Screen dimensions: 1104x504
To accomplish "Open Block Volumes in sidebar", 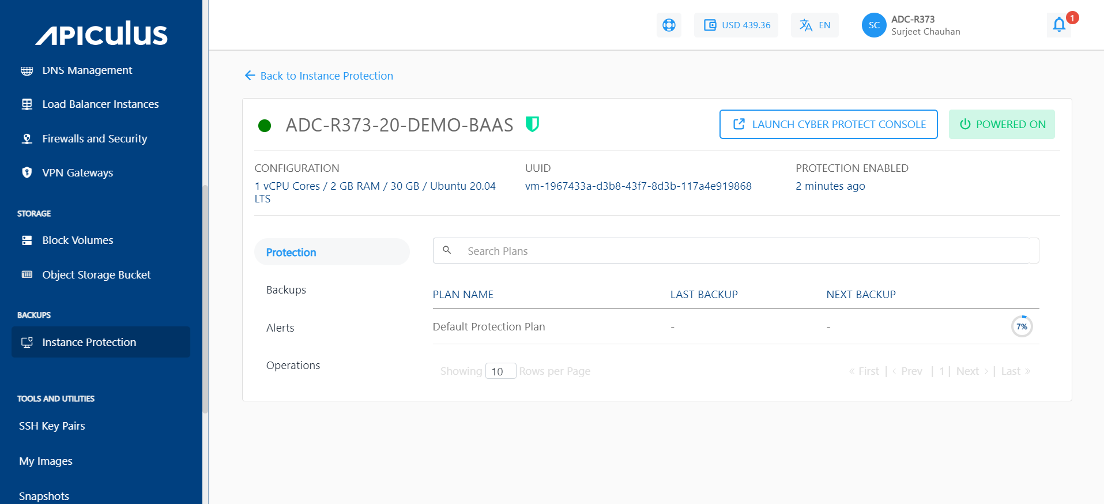I will tap(77, 240).
